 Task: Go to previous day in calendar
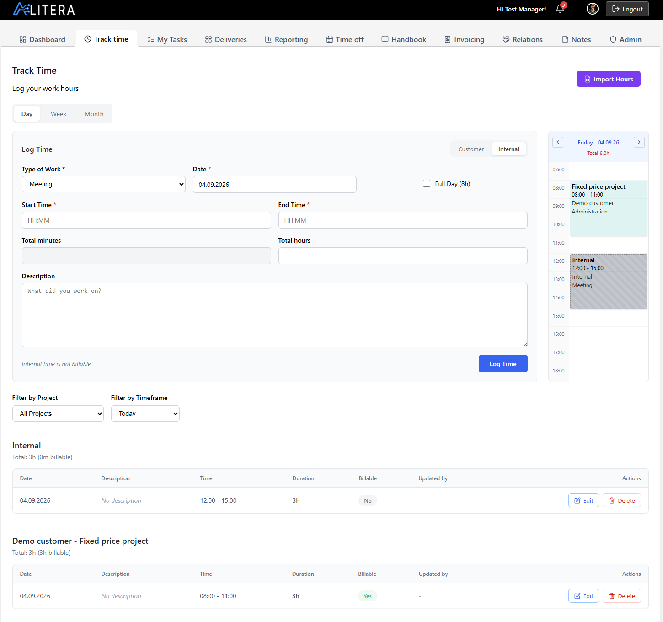(558, 142)
